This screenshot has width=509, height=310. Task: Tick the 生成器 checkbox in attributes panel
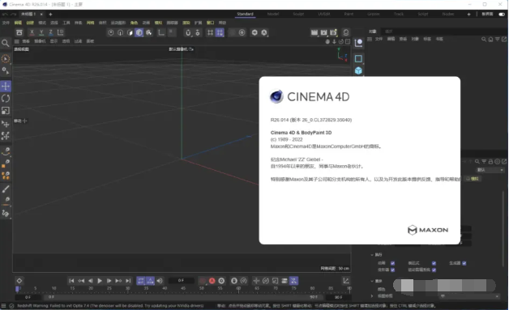point(464,263)
